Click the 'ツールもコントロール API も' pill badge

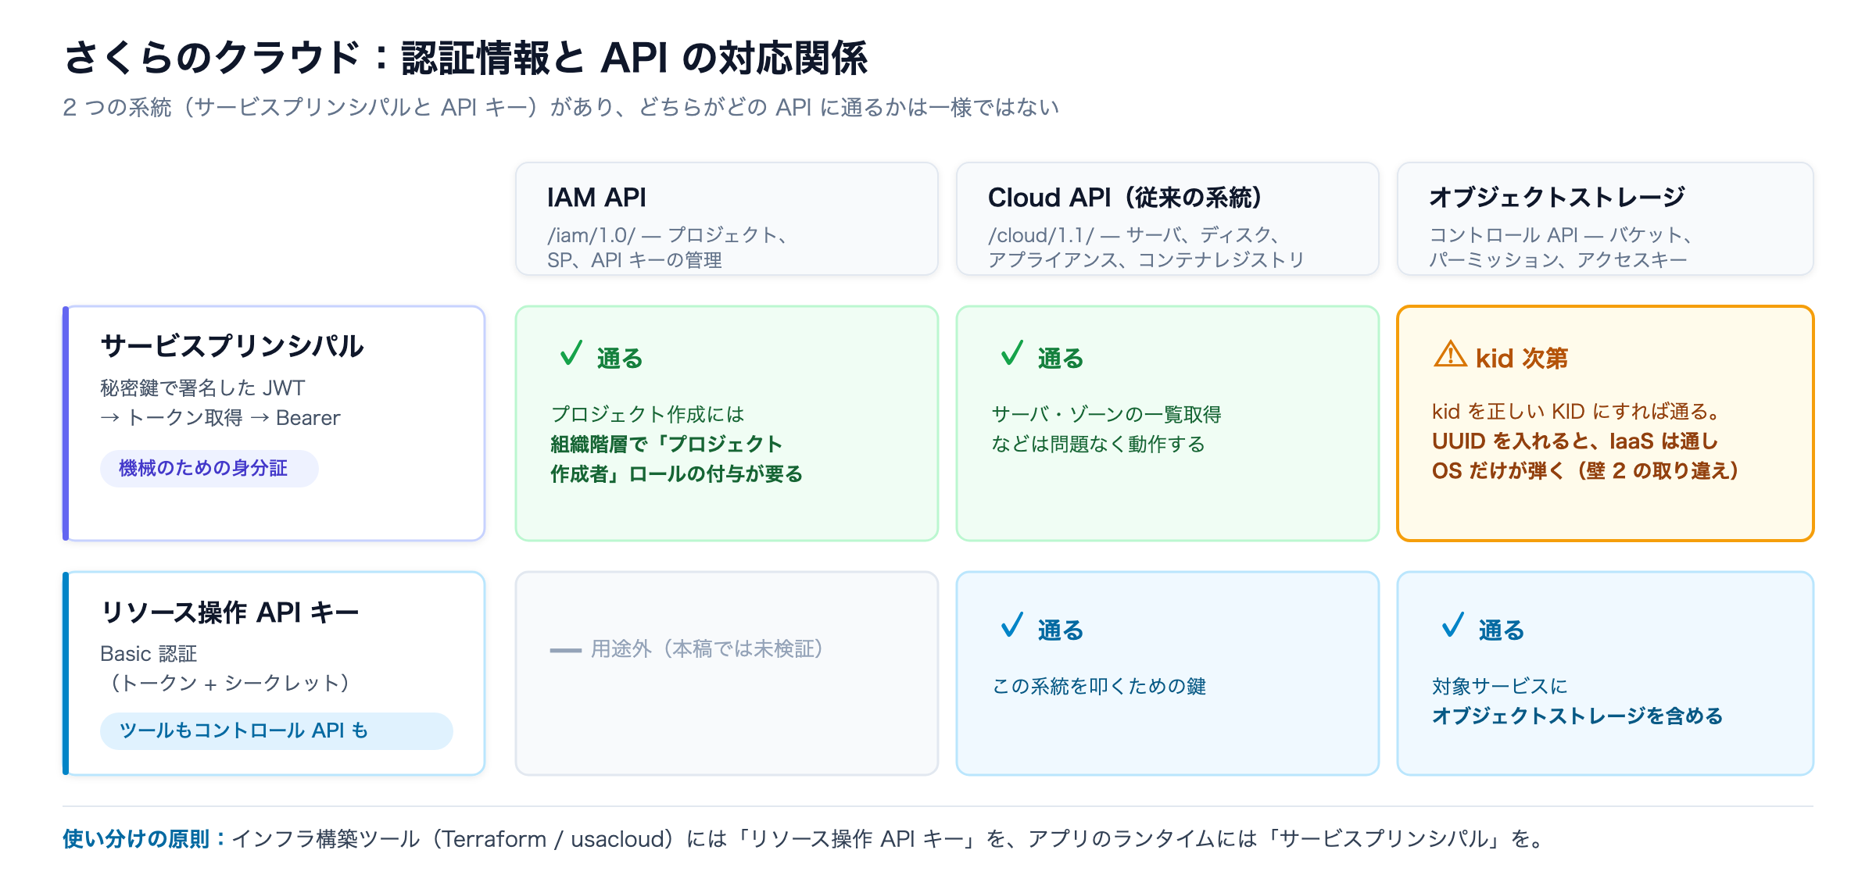point(276,730)
